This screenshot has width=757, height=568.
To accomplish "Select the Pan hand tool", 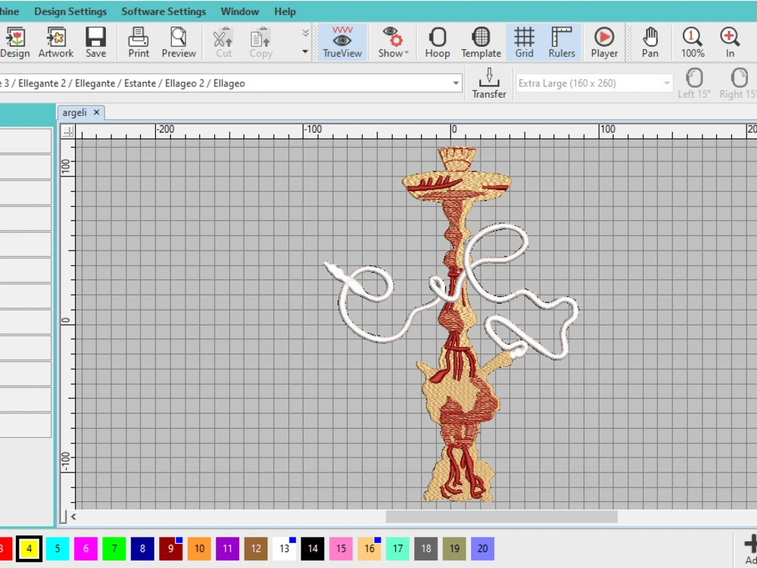I will coord(650,42).
